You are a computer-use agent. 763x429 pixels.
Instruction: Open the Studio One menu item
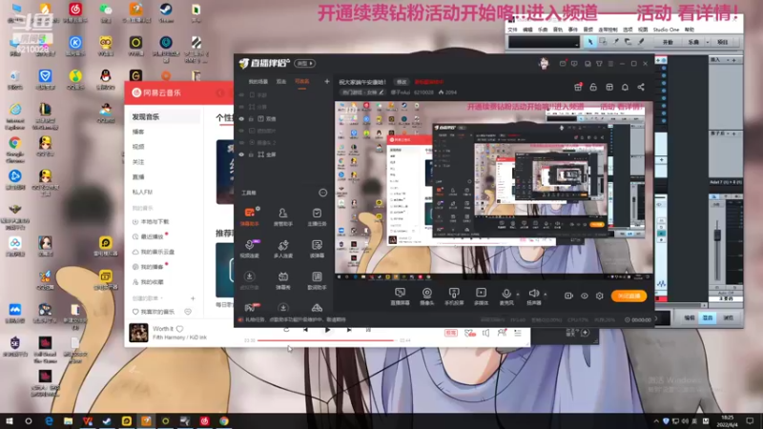[666, 30]
